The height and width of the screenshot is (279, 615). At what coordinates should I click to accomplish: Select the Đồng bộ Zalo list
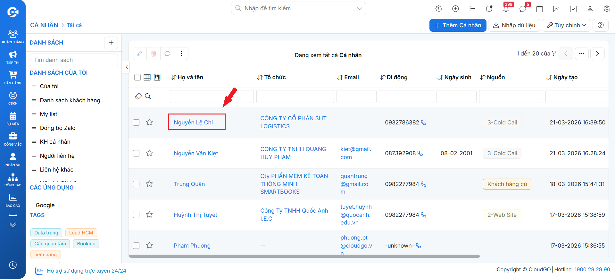click(58, 128)
